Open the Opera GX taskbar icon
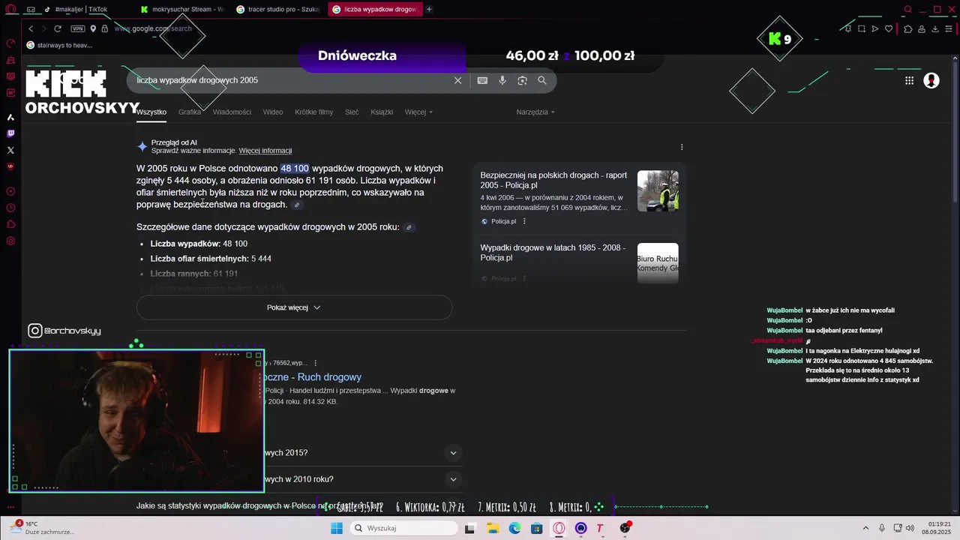The width and height of the screenshot is (960, 540). tap(559, 528)
